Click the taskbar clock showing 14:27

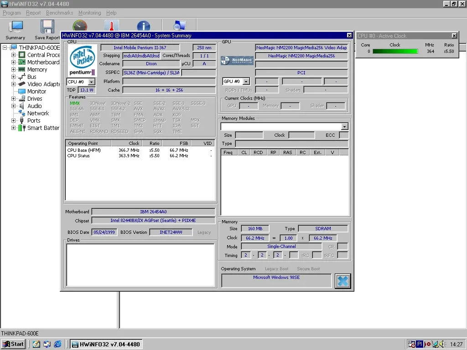[456, 345]
